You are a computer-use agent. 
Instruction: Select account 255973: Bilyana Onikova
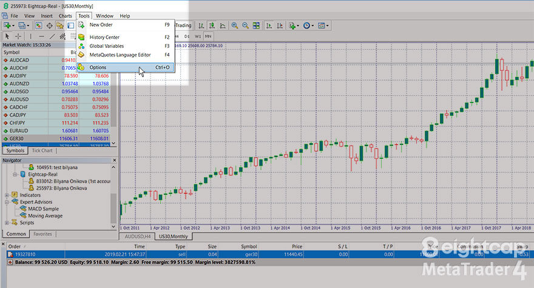pyautogui.click(x=62, y=188)
